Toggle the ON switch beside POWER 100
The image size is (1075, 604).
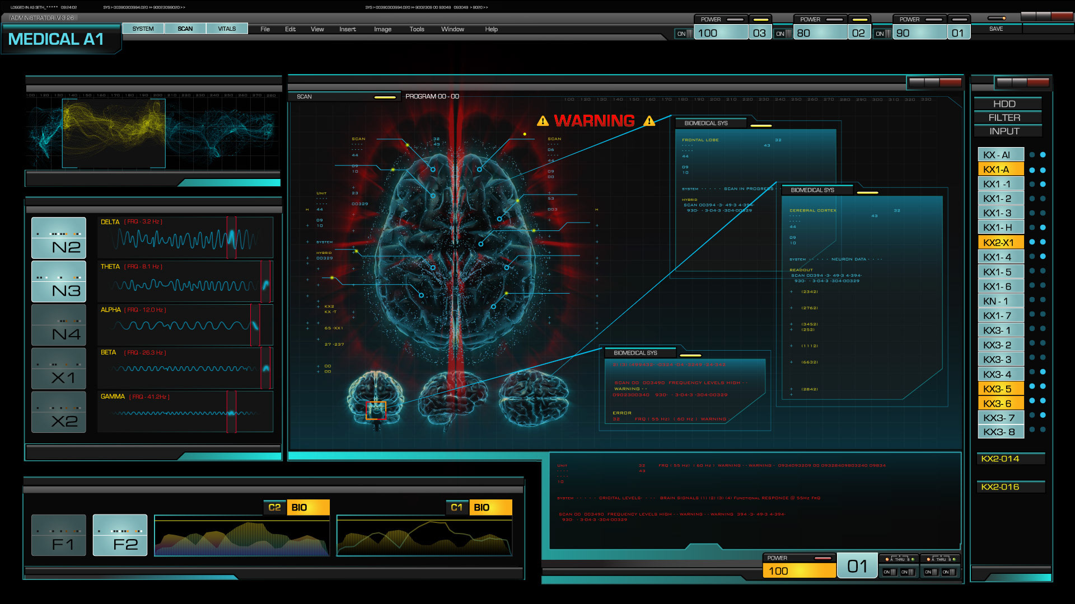684,34
